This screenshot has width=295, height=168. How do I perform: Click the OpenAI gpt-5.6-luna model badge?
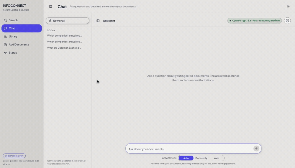tap(255, 21)
